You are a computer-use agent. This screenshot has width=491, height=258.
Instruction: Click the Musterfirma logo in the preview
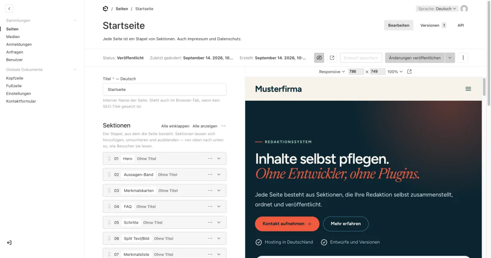click(278, 89)
